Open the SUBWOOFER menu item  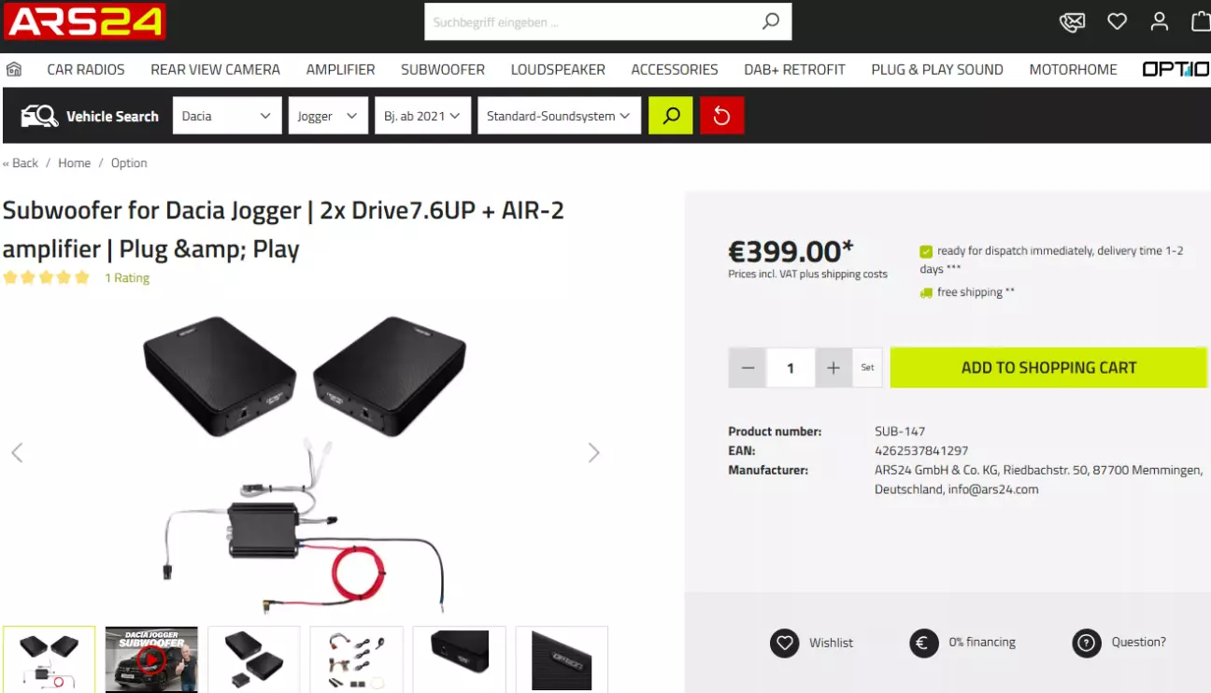click(x=443, y=69)
